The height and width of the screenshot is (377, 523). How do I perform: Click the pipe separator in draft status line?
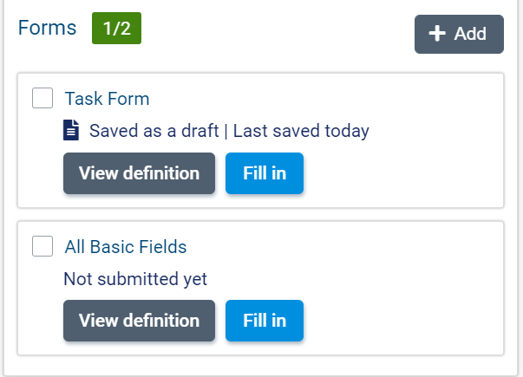click(225, 132)
